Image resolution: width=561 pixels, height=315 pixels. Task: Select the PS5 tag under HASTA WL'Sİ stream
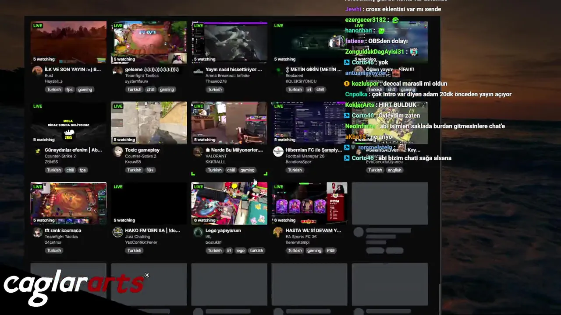331,251
